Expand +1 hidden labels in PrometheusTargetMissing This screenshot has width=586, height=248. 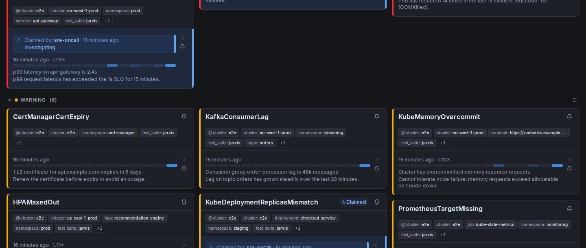pyautogui.click(x=443, y=235)
